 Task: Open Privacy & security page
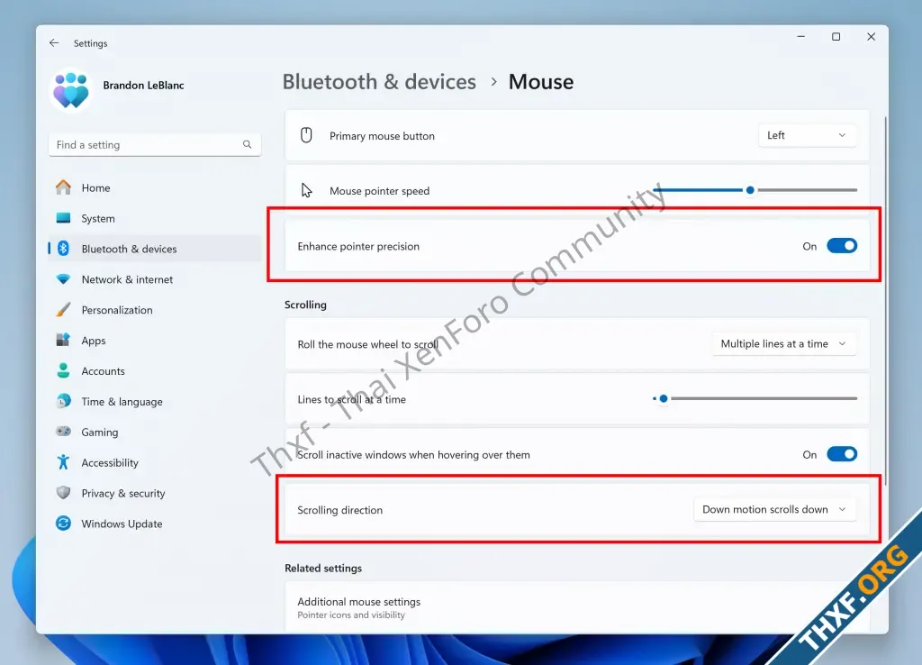pos(155,494)
